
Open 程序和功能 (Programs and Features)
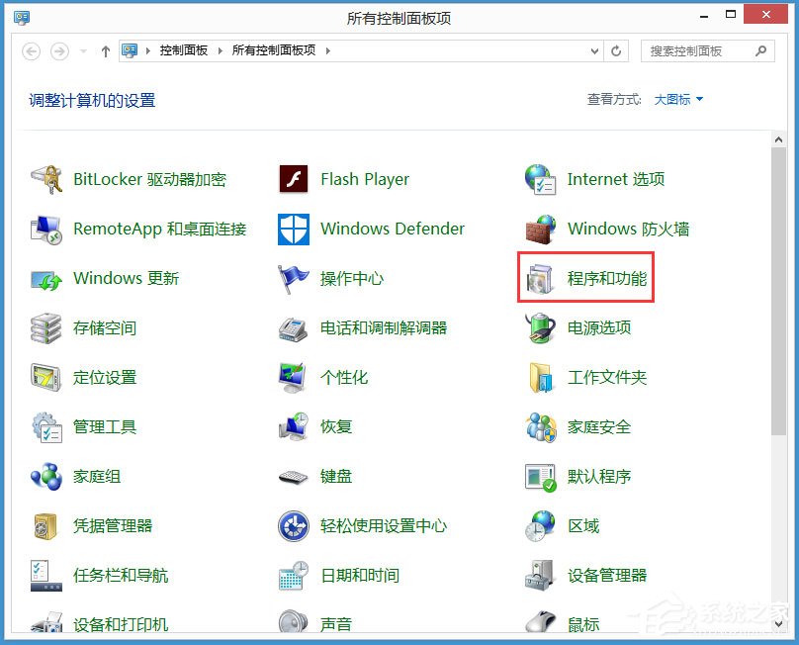click(x=607, y=278)
